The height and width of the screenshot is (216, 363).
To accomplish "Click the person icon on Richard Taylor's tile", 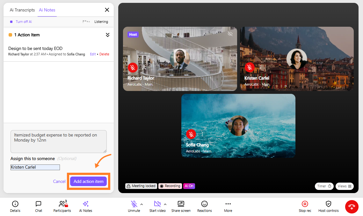I will [x=144, y=67].
